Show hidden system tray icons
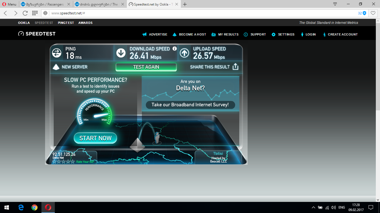 [314, 207]
